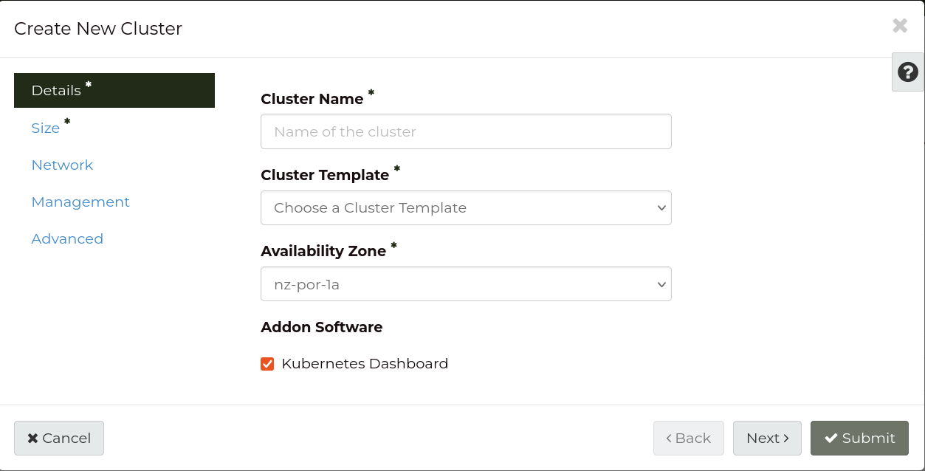
Task: Close the Create New Cluster dialog
Action: point(900,26)
